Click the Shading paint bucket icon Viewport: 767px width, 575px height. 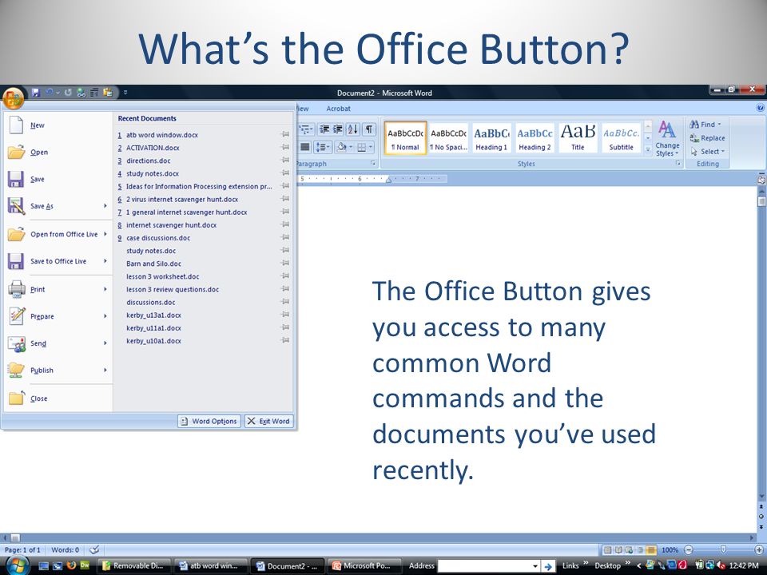(x=342, y=147)
